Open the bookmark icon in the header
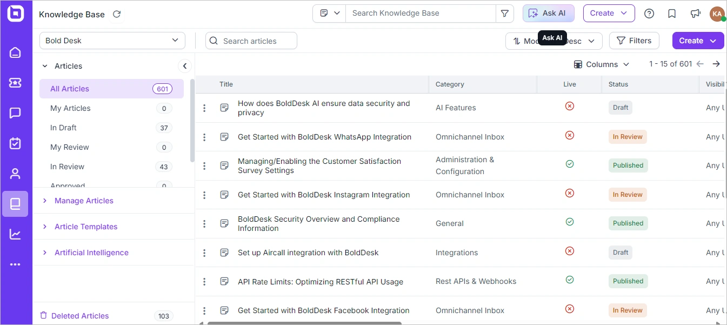This screenshot has height=325, width=727. [672, 14]
